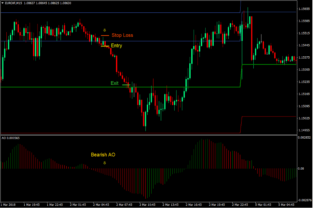Click the 0.00 level on AO scale

point(301,169)
